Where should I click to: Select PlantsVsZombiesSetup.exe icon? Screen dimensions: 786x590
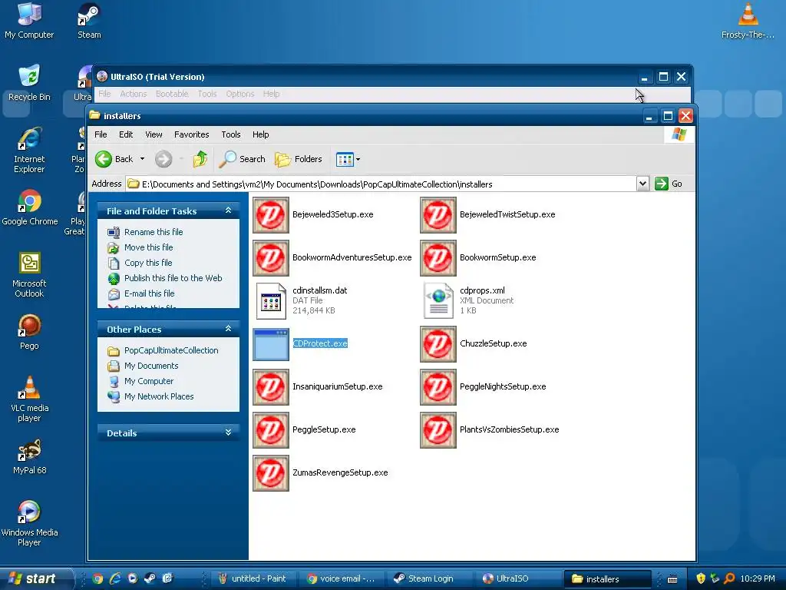(438, 430)
